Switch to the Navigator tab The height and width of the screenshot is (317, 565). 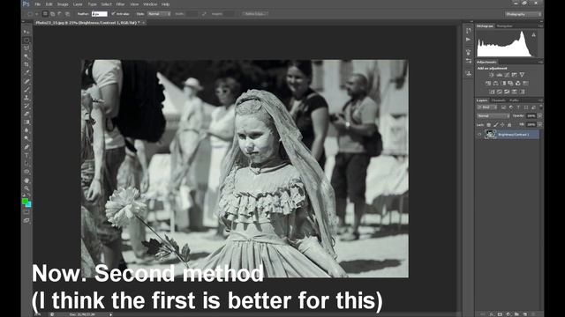[x=504, y=26]
